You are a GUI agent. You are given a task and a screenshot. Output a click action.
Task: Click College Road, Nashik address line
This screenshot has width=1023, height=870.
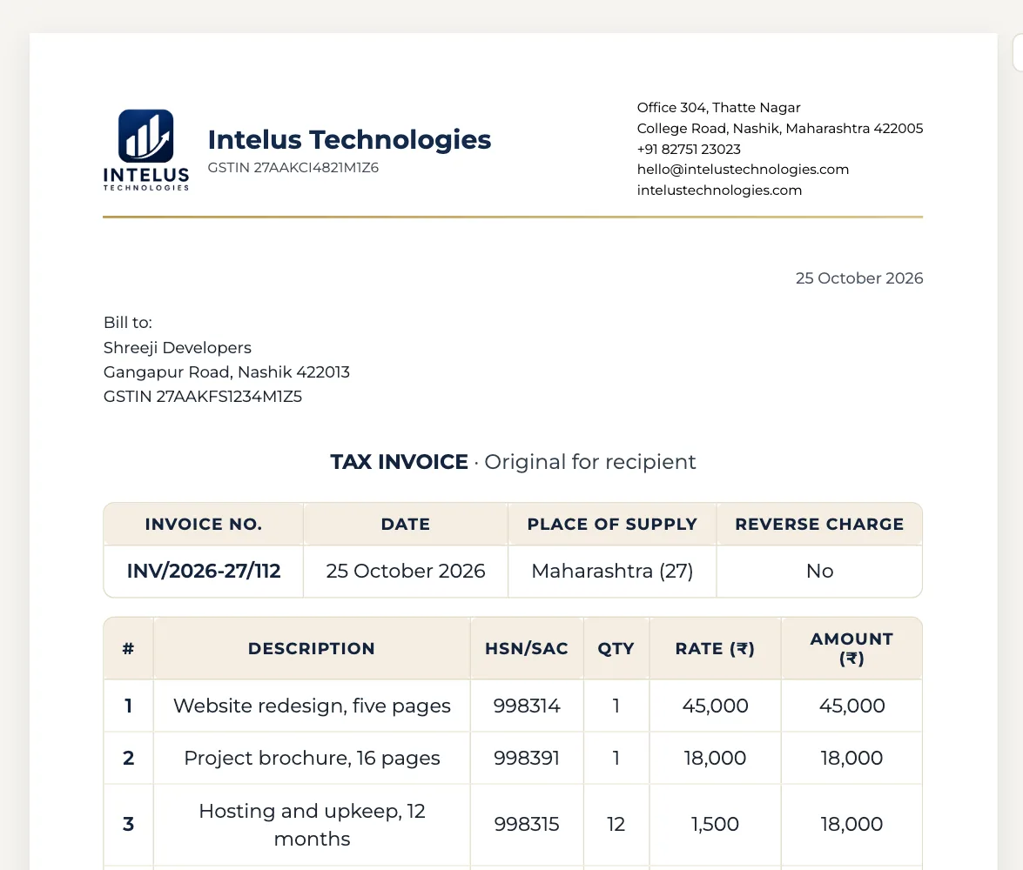pos(779,129)
